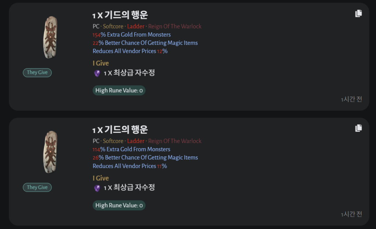This screenshot has height=229, width=376.
Task: Click the gem offer text in second listing
Action: pos(129,188)
